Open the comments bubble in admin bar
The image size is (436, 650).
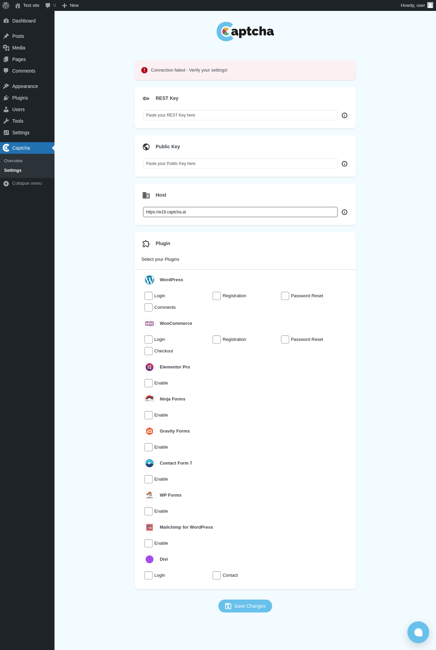[x=50, y=5]
